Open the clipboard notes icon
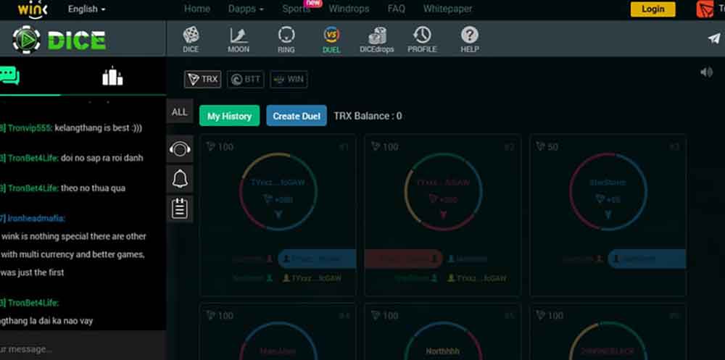 click(x=180, y=209)
